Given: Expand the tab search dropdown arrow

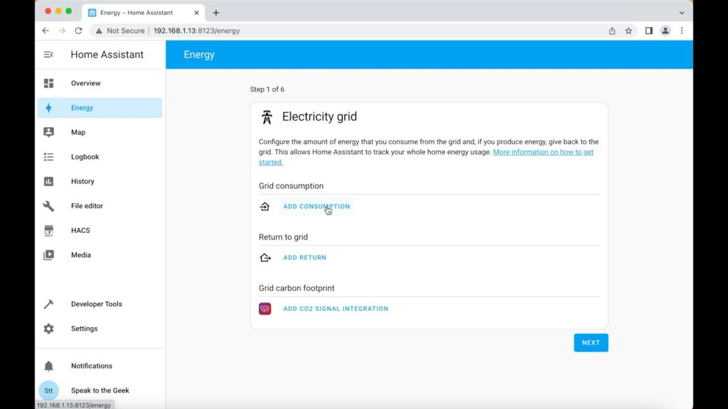Looking at the screenshot, I should click(x=682, y=13).
